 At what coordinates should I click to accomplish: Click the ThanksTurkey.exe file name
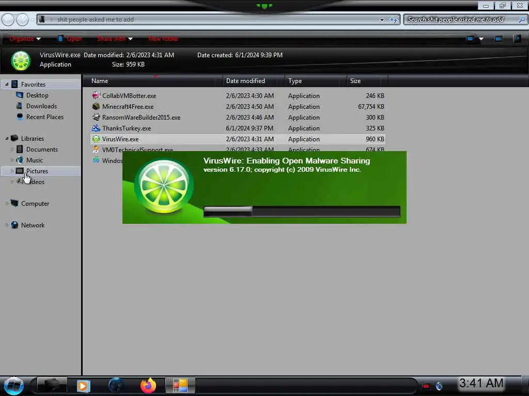point(127,128)
